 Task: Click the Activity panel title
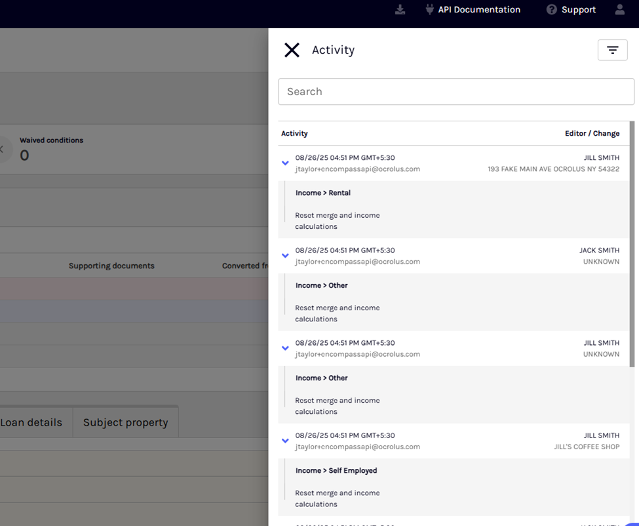pos(333,50)
